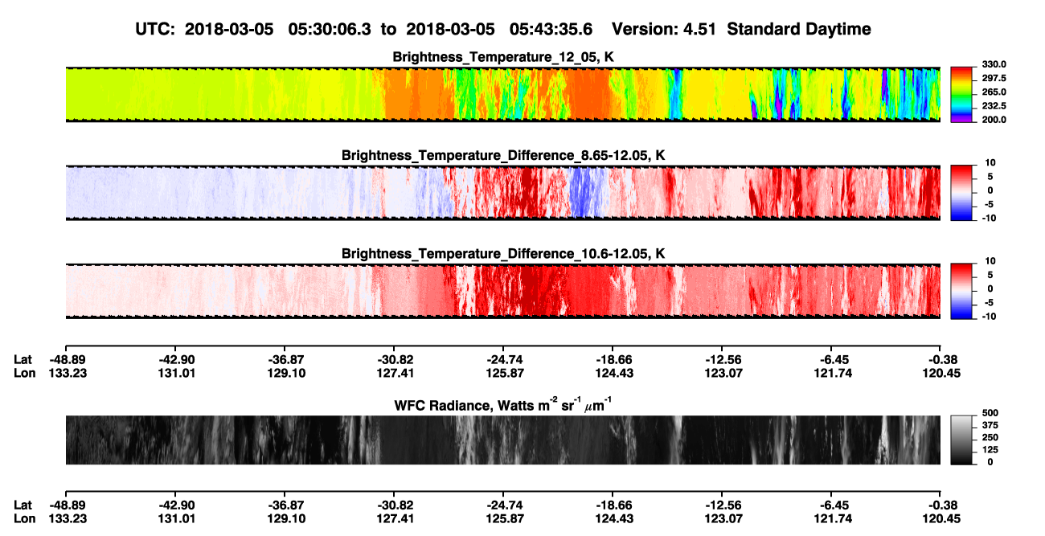The width and height of the screenshot is (1045, 536).
Task: Click the Brightness_Temperature_Difference_10.6-12.05 title
Action: tap(502, 253)
